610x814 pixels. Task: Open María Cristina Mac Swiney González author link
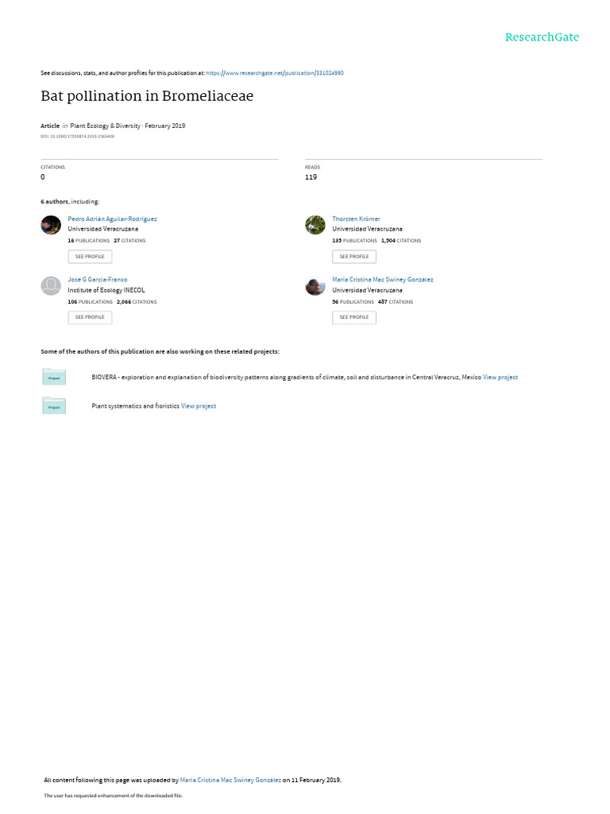(x=382, y=279)
